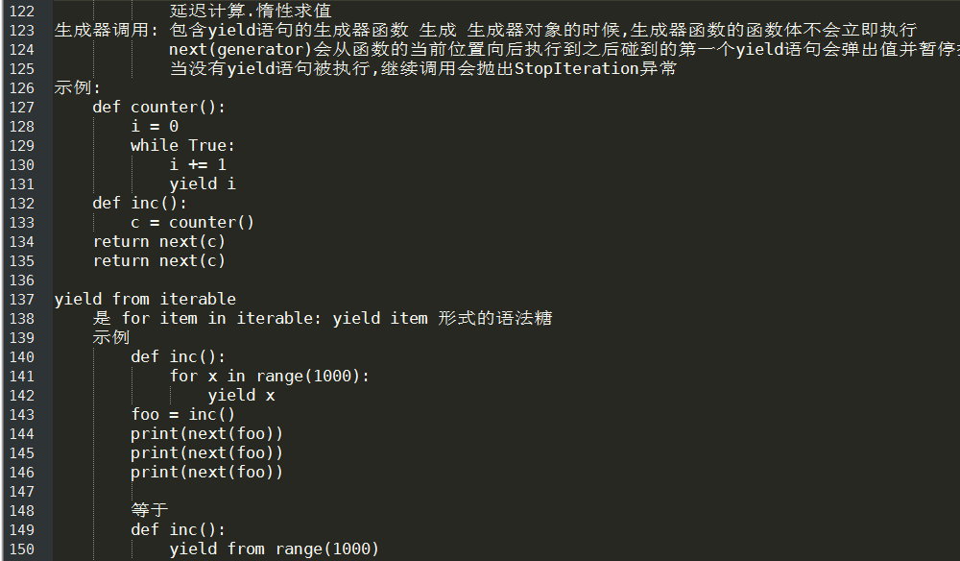Screen dimensions: 960x561
Task: Click 'c = counter()' assignment line
Action: click(192, 223)
